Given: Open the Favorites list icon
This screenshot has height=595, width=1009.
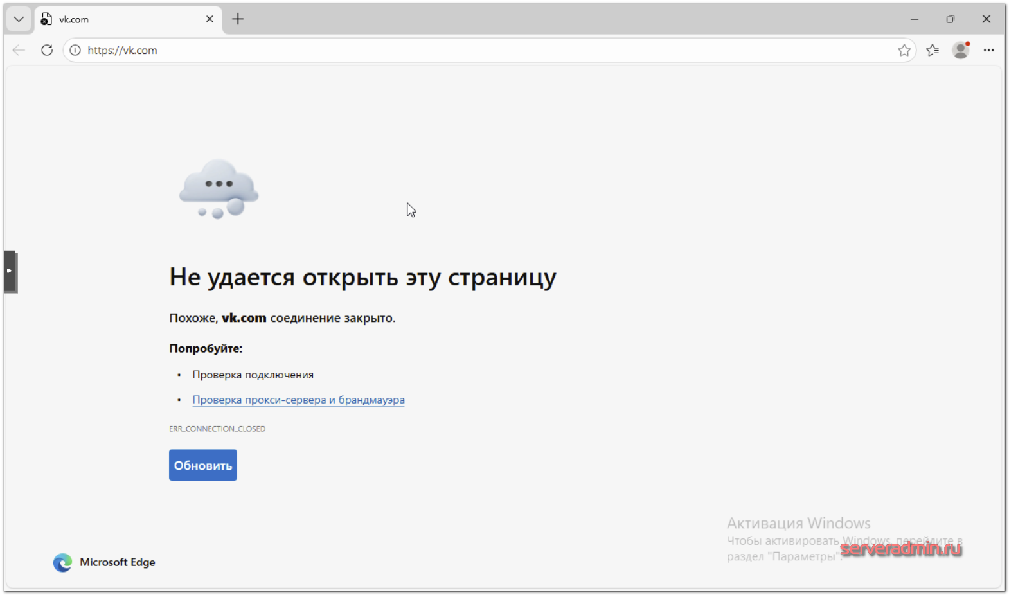Looking at the screenshot, I should (x=933, y=50).
